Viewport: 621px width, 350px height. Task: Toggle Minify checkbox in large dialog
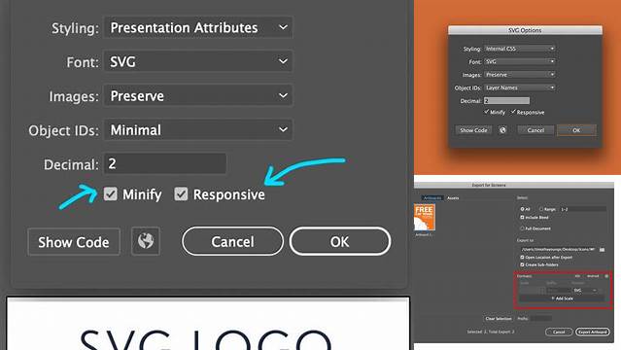(x=111, y=193)
